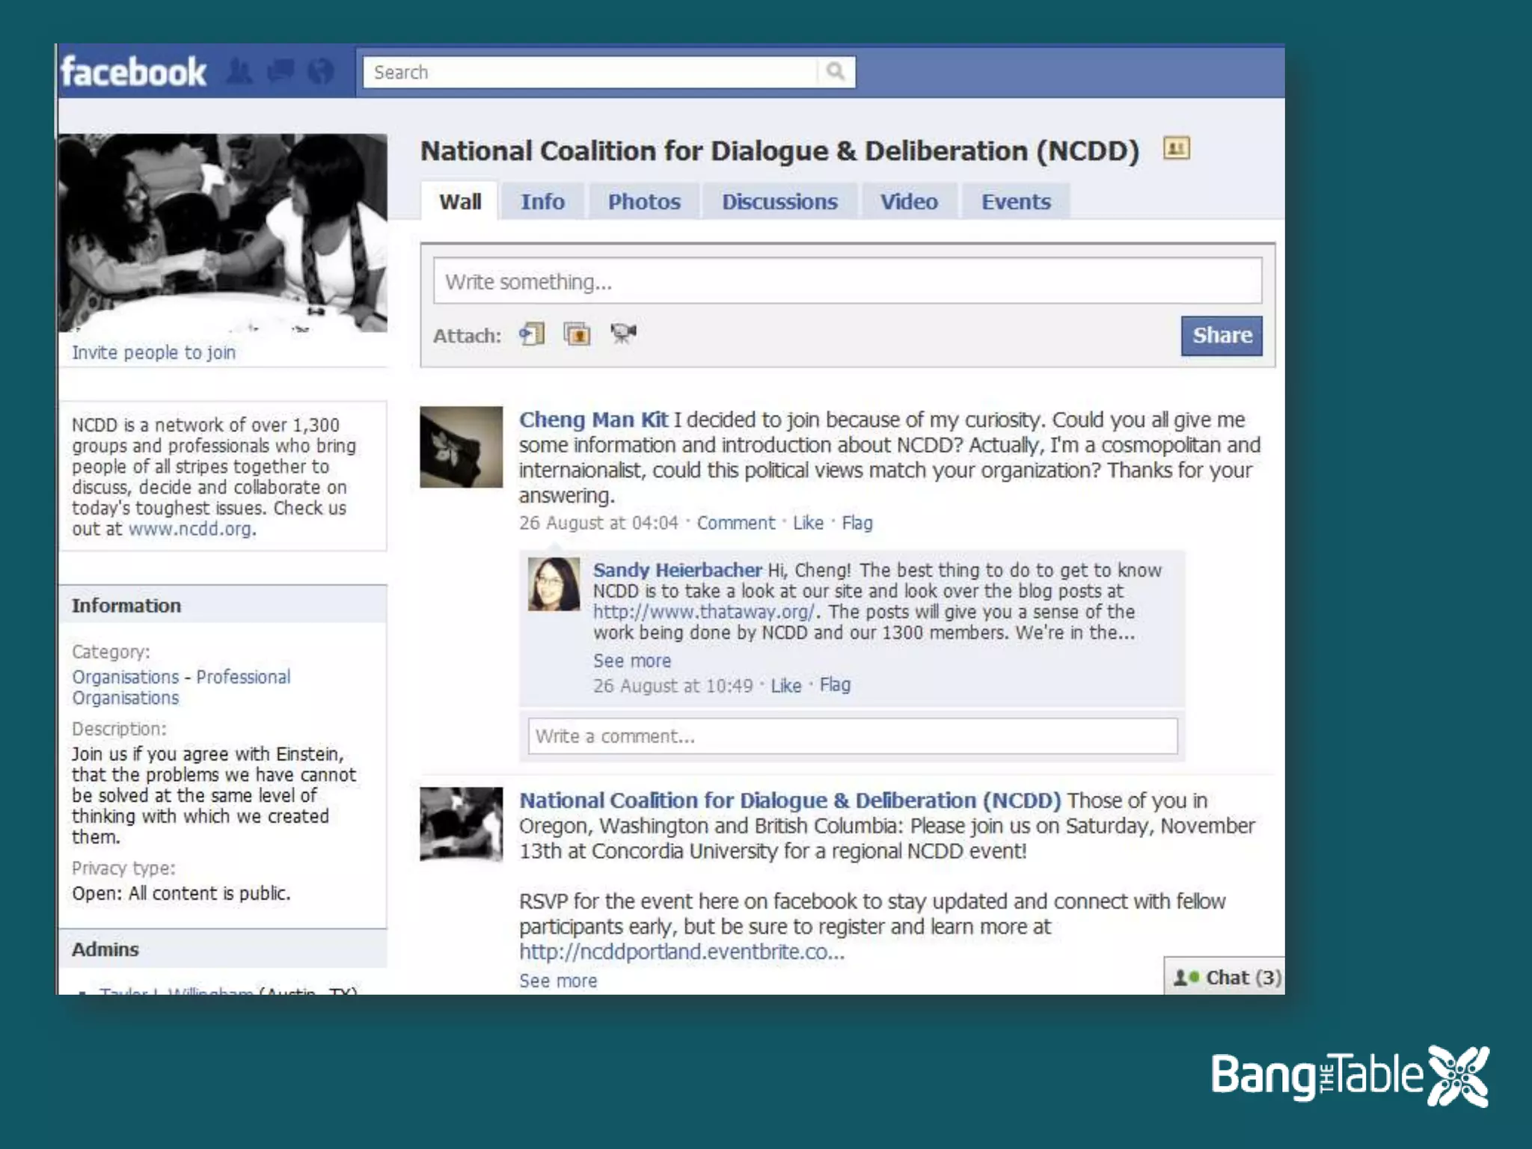Click Invite people to join link
Image resolution: width=1532 pixels, height=1149 pixels.
(x=153, y=352)
